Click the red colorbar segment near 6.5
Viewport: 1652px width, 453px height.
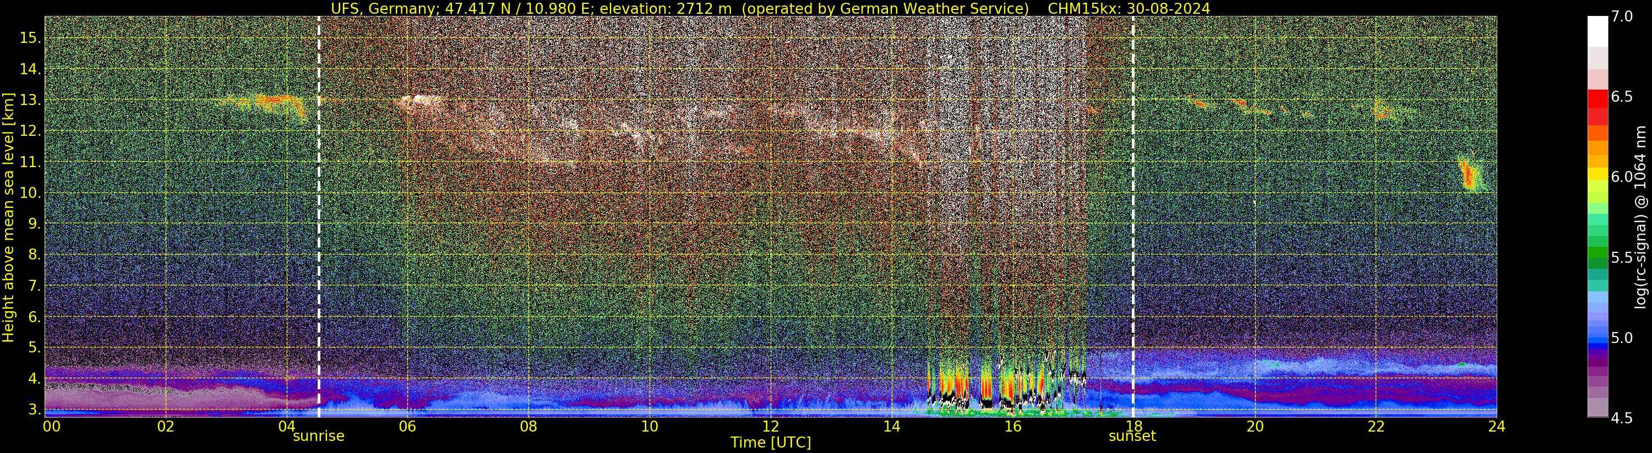[1598, 100]
